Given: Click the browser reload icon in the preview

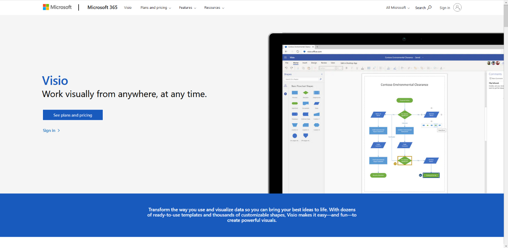Looking at the screenshot, I should 298,52.
